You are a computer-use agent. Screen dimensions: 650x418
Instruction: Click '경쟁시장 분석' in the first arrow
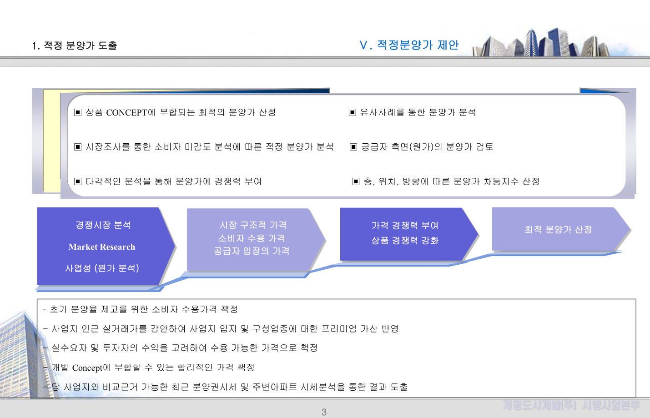coord(103,225)
